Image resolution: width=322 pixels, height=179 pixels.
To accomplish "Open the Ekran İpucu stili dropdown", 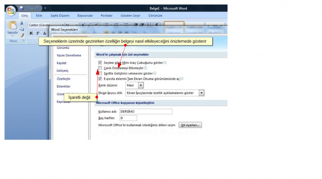I will click(x=202, y=93).
